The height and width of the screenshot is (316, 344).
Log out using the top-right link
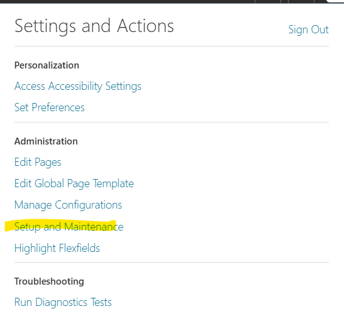pyautogui.click(x=308, y=30)
